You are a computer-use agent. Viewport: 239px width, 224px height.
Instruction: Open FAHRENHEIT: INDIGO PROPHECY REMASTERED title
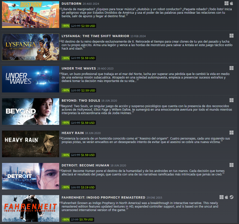[103, 197]
